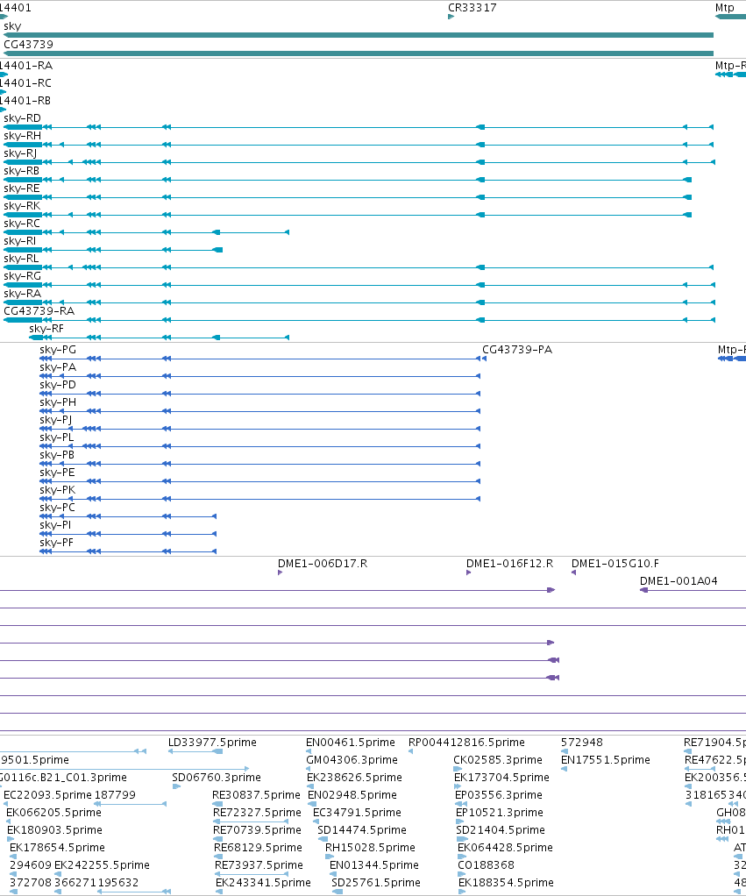746x896 pixels.
Task: Open the sky-PH protein label
Action: (58, 402)
